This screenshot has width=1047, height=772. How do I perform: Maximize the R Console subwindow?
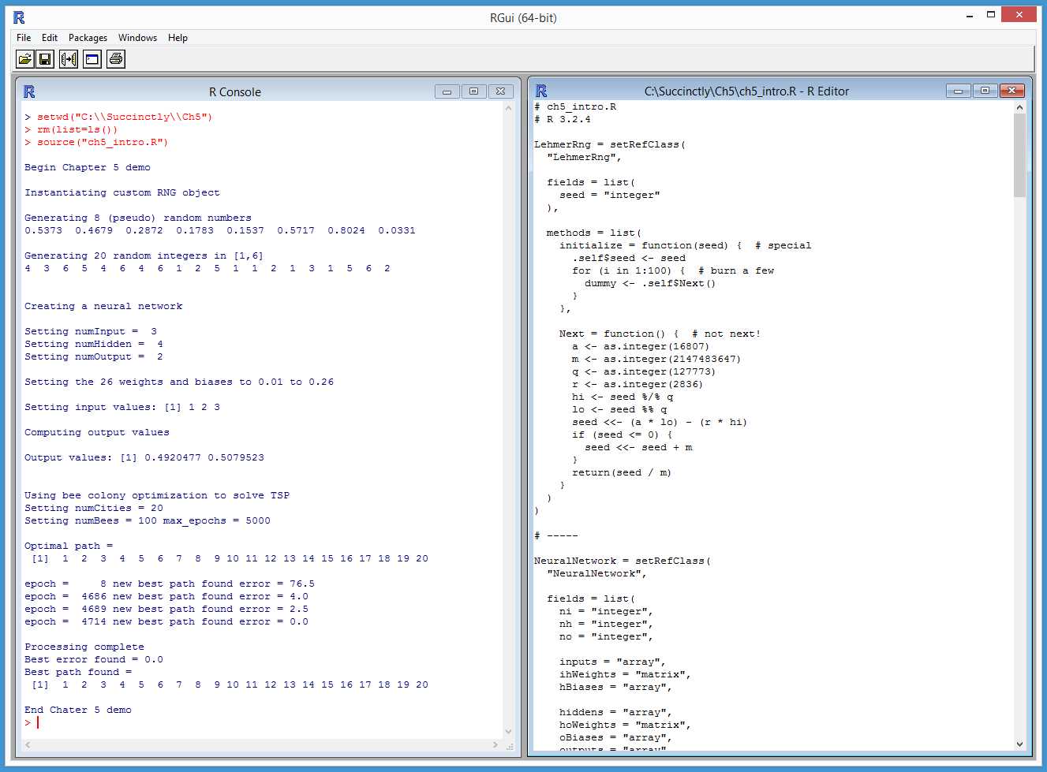473,91
